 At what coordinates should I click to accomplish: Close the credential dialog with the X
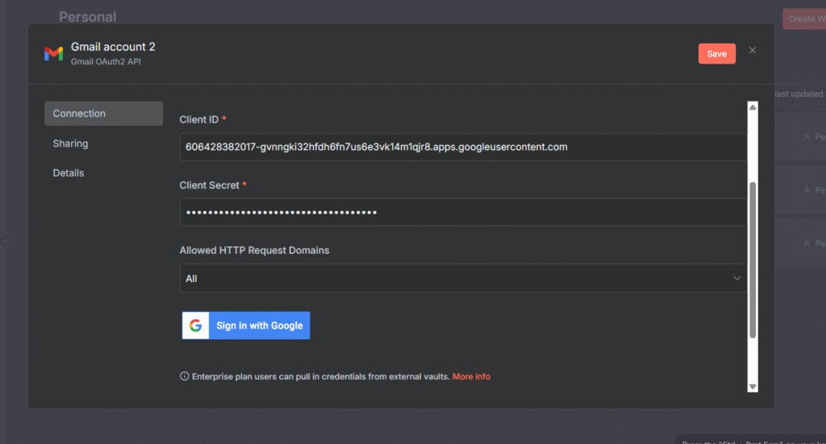(x=752, y=50)
